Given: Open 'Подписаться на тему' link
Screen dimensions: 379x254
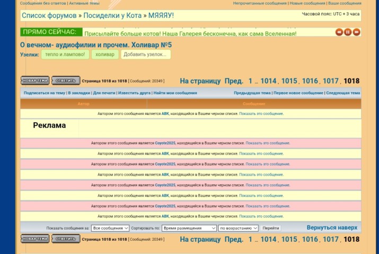Looking at the screenshot, I should pos(45,93).
